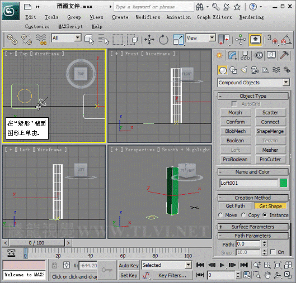The image size is (296, 283).
Task: Collapse the Object Type rollout
Action: click(x=253, y=96)
